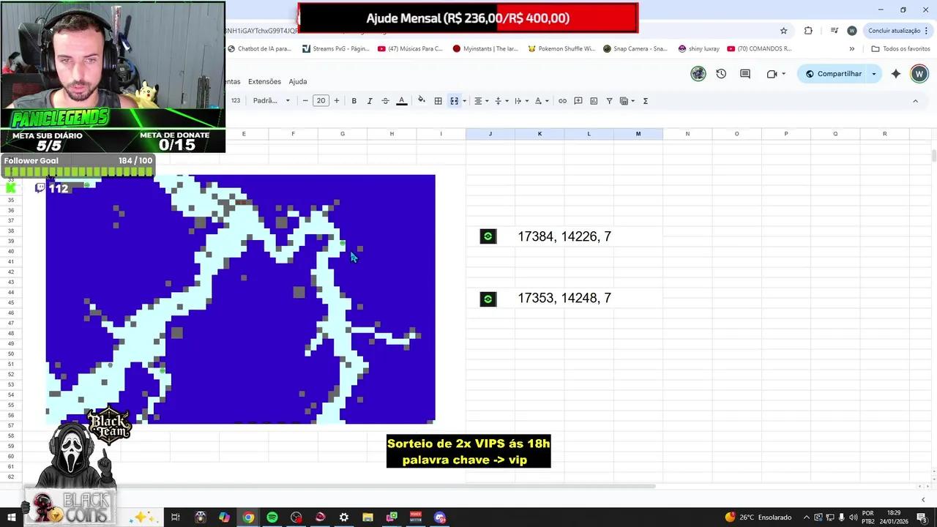Create a filter
The height and width of the screenshot is (527, 937).
point(608,100)
